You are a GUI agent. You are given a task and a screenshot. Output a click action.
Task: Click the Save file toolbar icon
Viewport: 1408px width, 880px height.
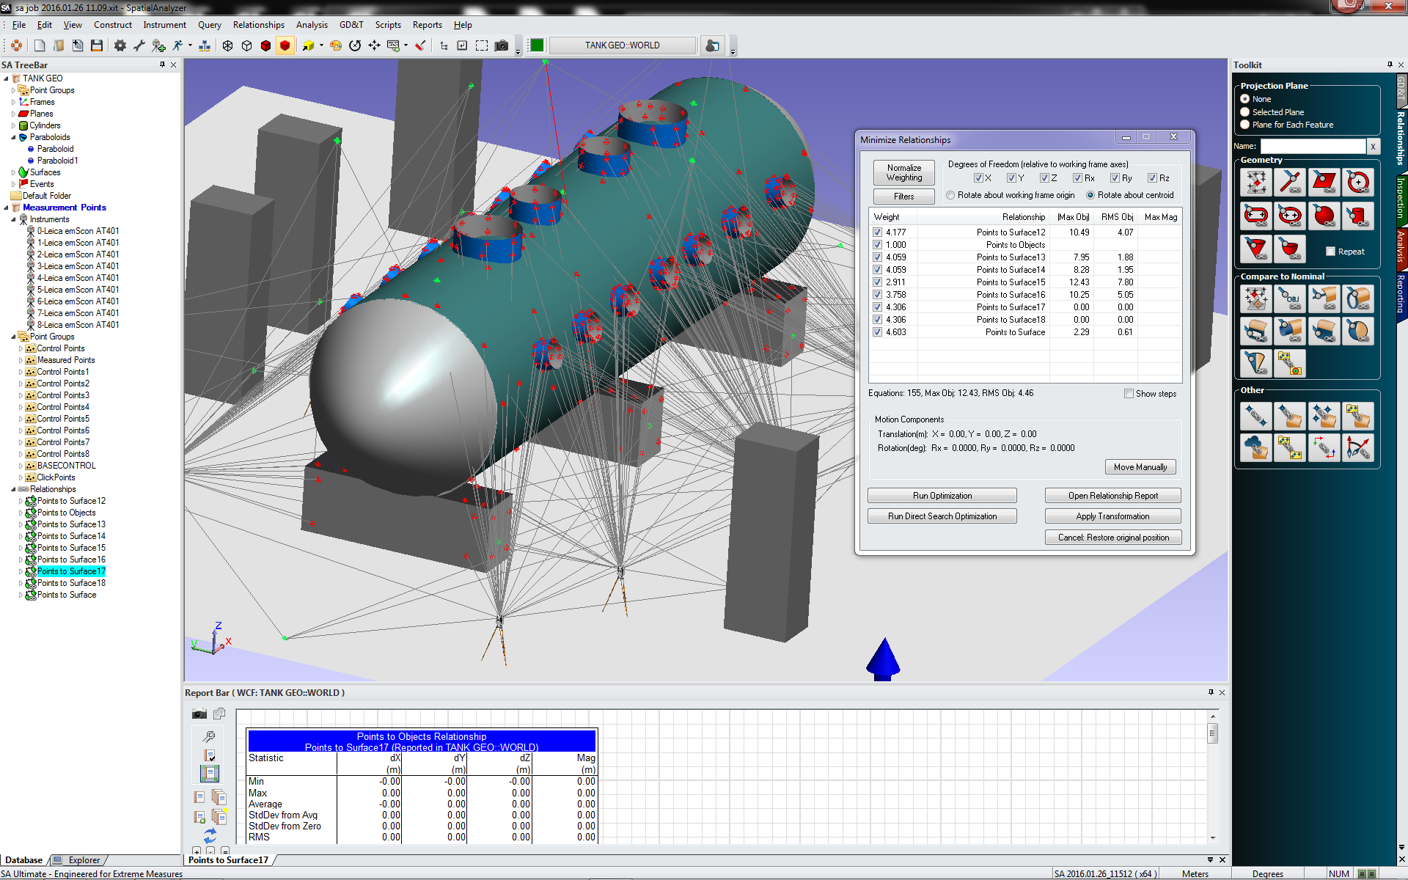(97, 45)
